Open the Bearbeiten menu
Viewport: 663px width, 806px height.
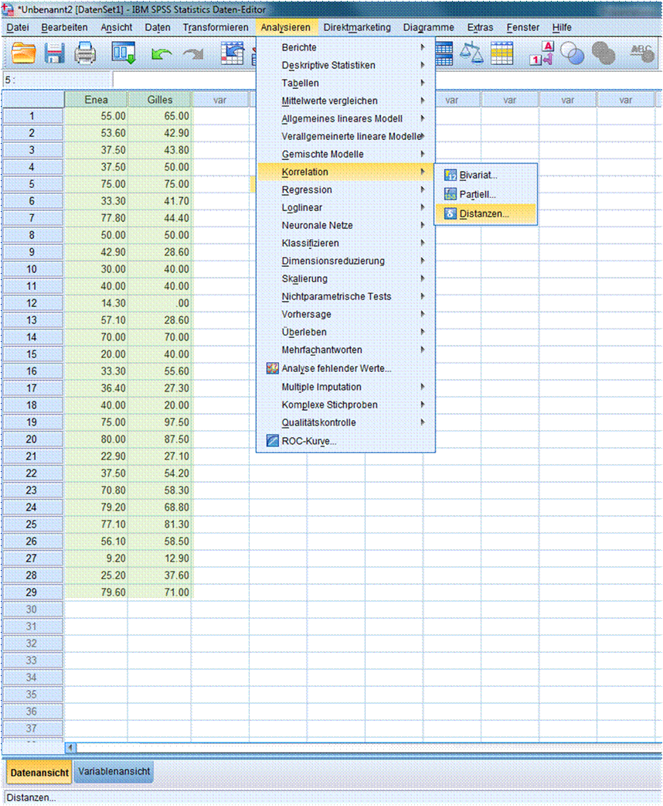pos(64,27)
